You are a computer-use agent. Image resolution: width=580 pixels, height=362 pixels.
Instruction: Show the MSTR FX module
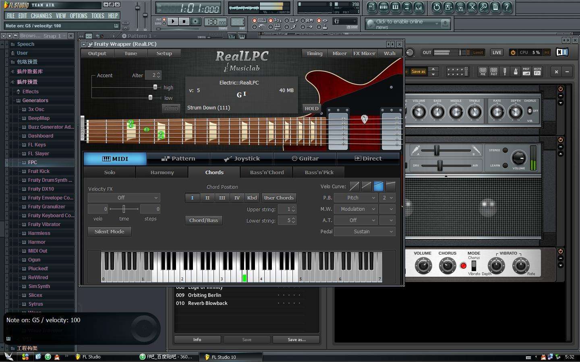(537, 72)
